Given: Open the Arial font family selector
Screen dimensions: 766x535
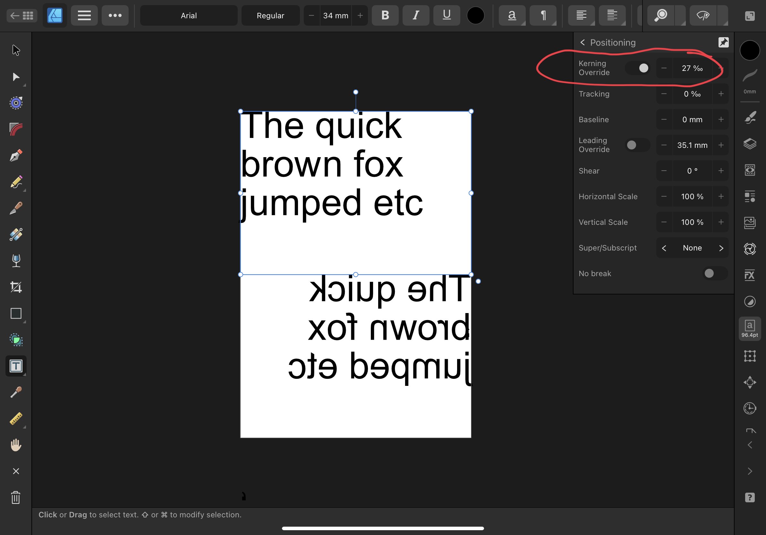Looking at the screenshot, I should (189, 15).
